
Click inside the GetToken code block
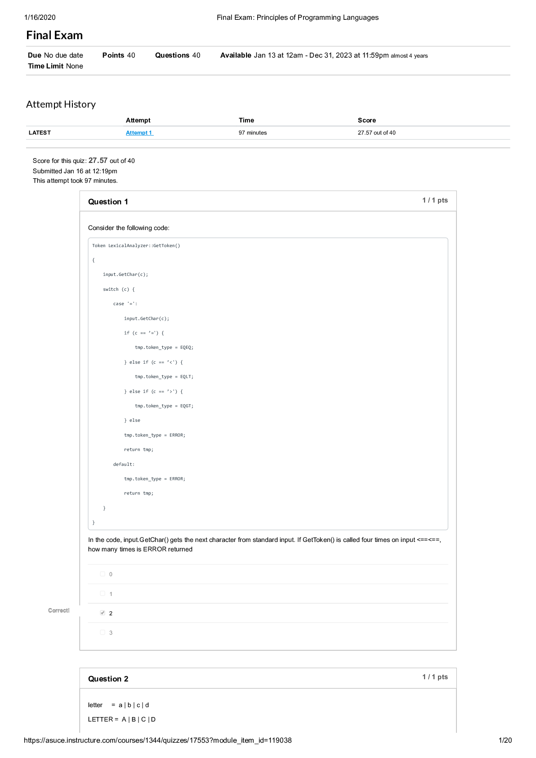(x=268, y=384)
